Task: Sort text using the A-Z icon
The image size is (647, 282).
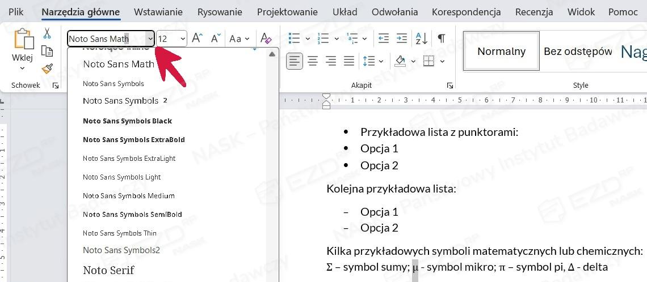Action: click(x=421, y=39)
